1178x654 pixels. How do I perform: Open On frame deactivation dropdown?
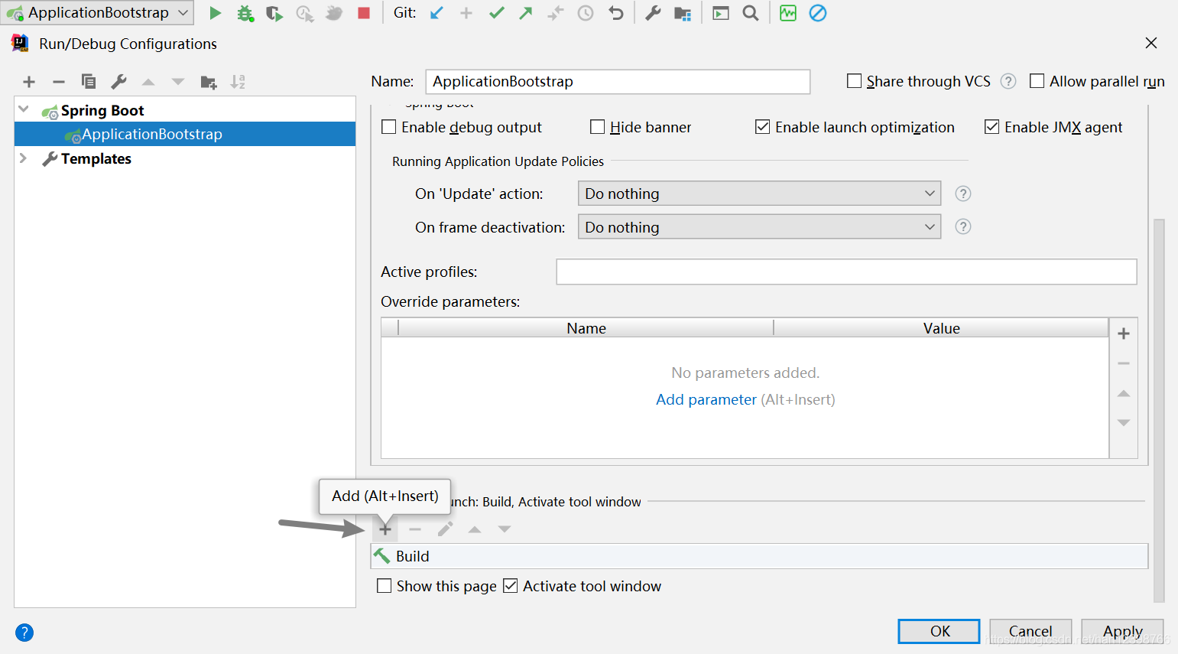coord(759,227)
